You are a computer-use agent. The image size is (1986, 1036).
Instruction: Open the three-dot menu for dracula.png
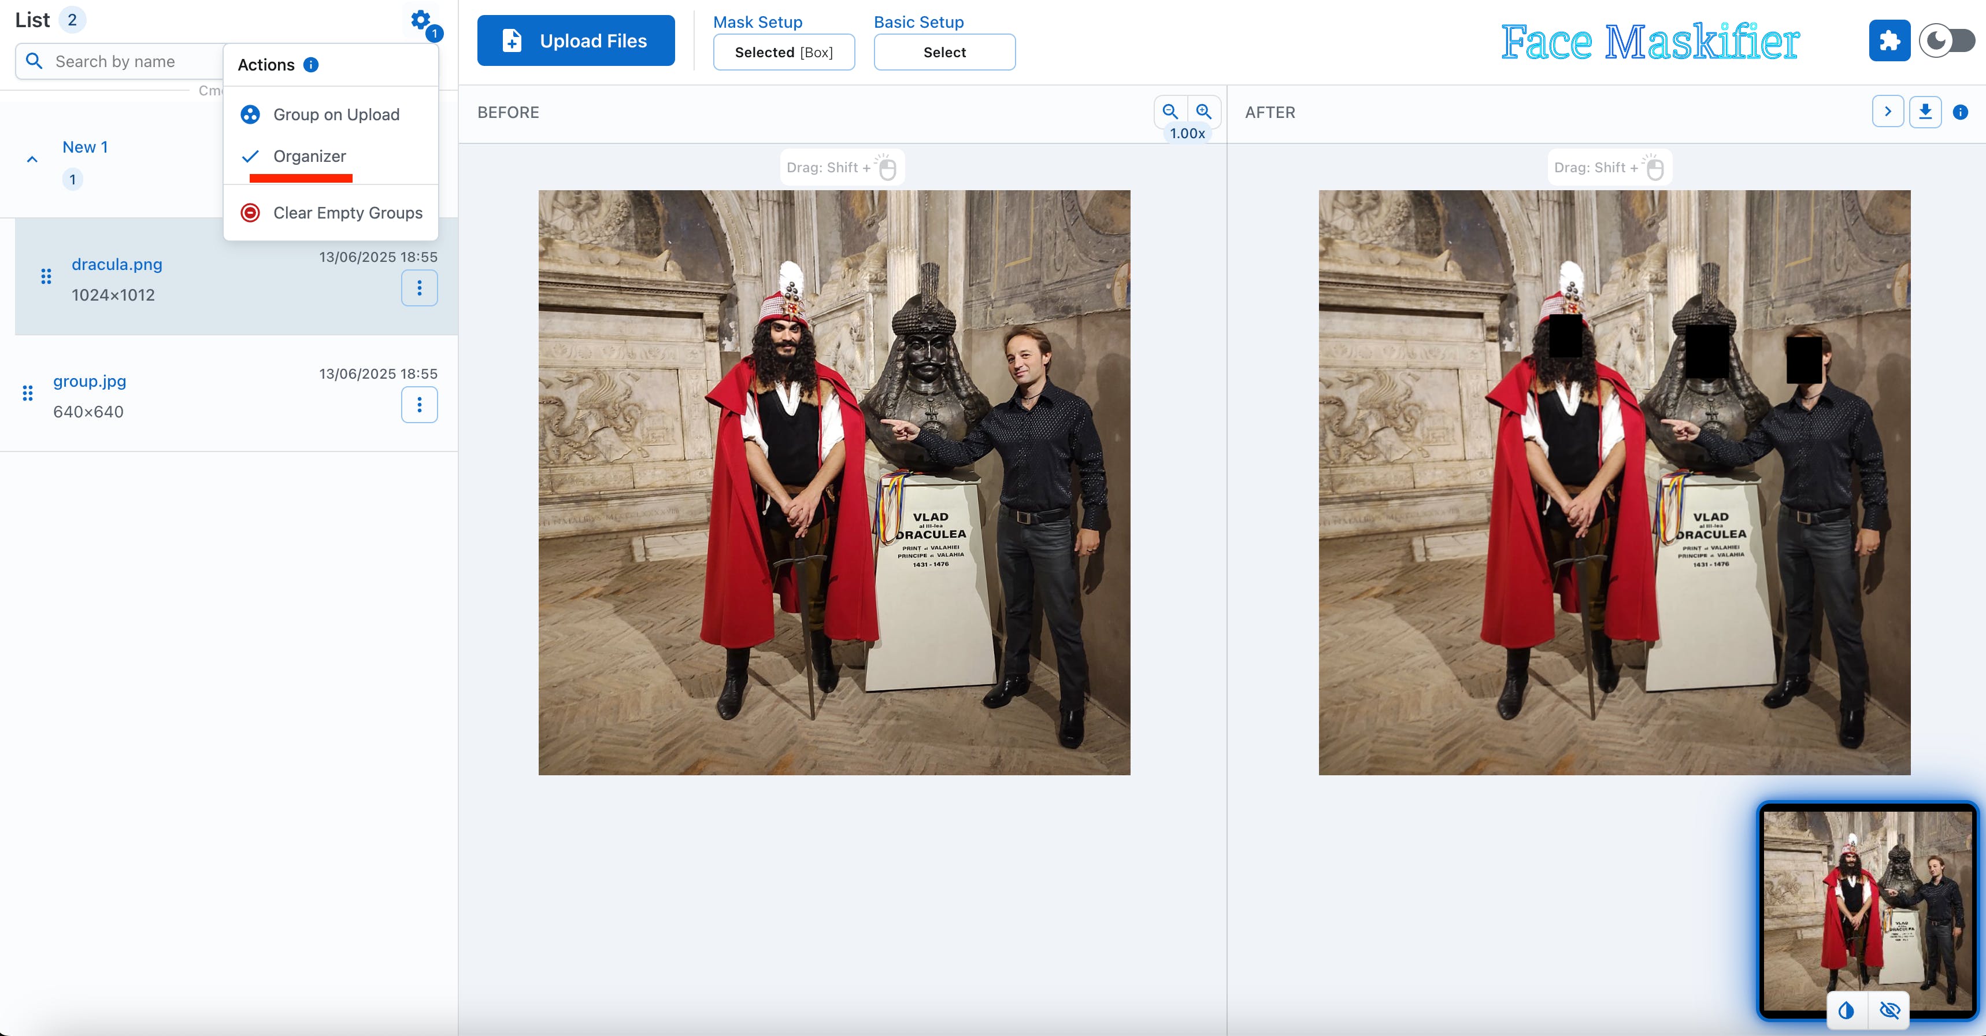tap(420, 288)
